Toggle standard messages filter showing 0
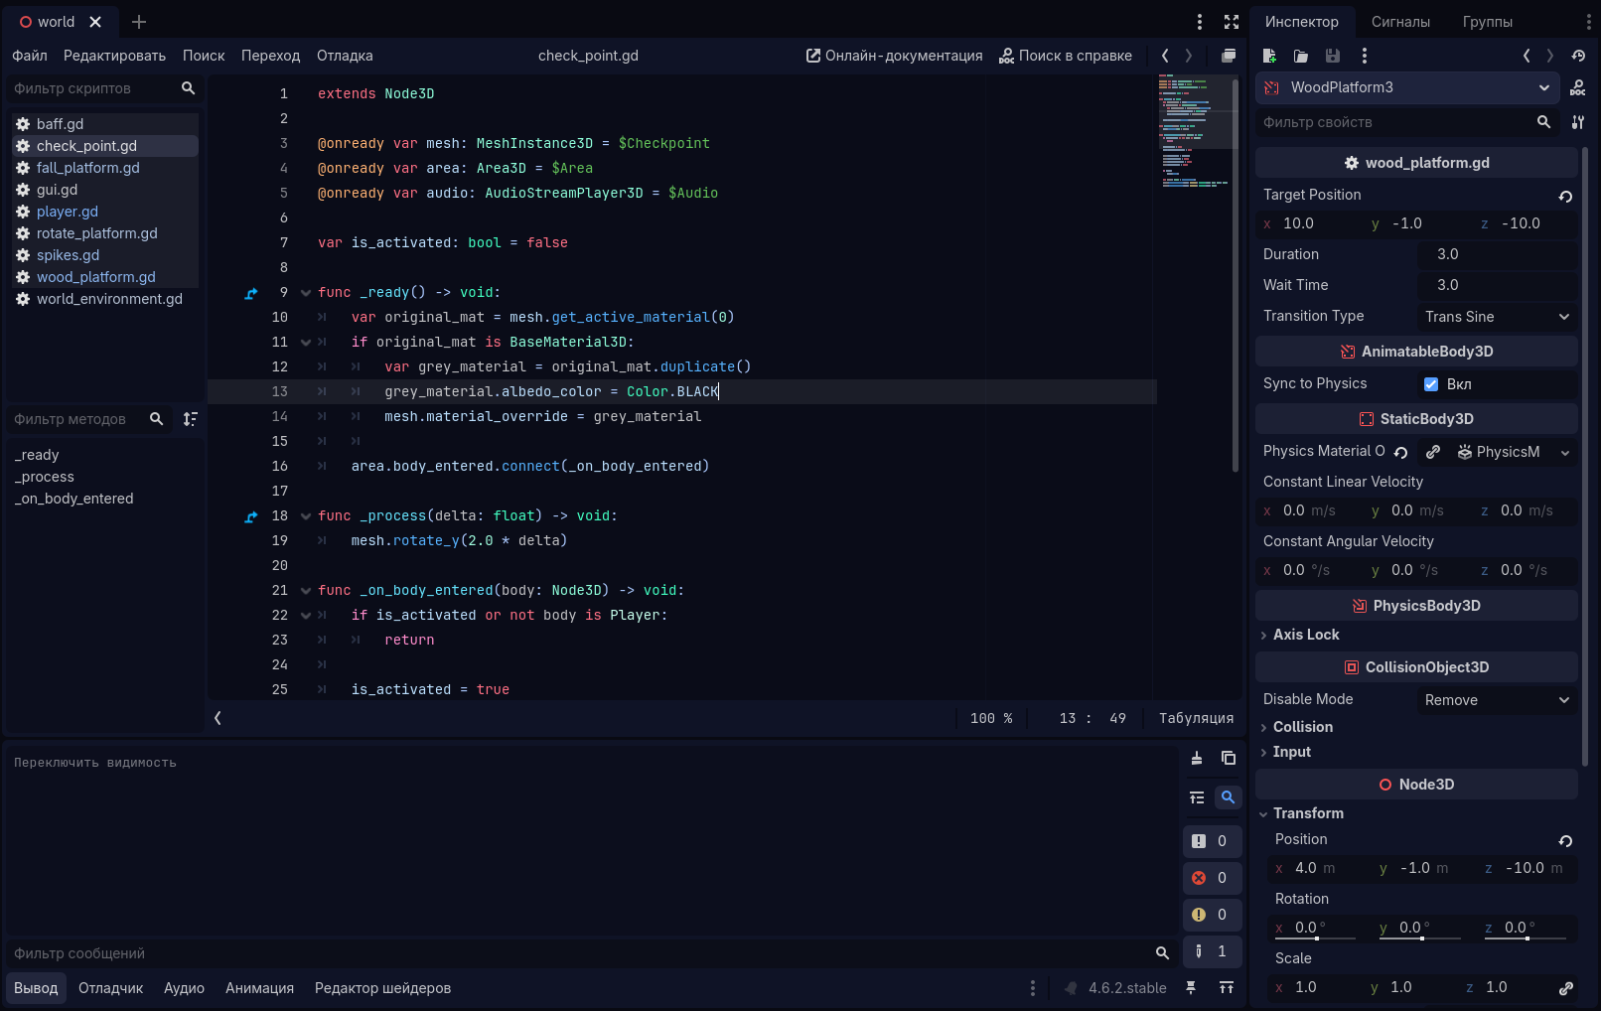Image resolution: width=1601 pixels, height=1011 pixels. pos(1212,841)
